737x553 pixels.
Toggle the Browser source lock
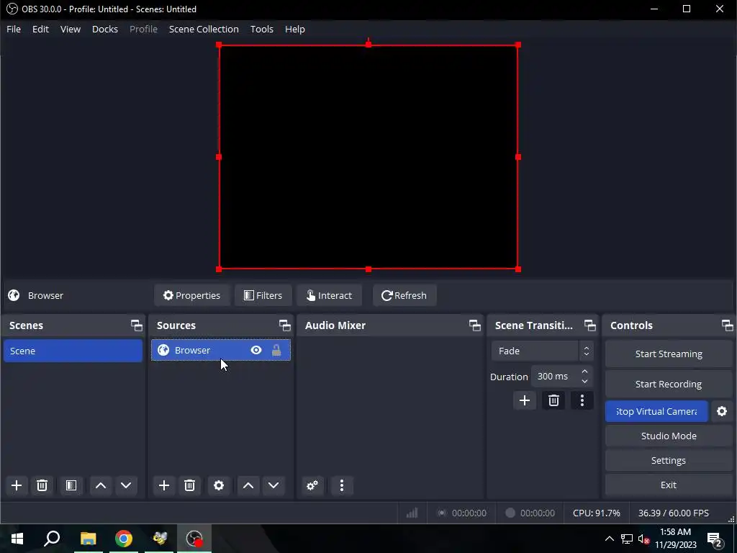(276, 351)
